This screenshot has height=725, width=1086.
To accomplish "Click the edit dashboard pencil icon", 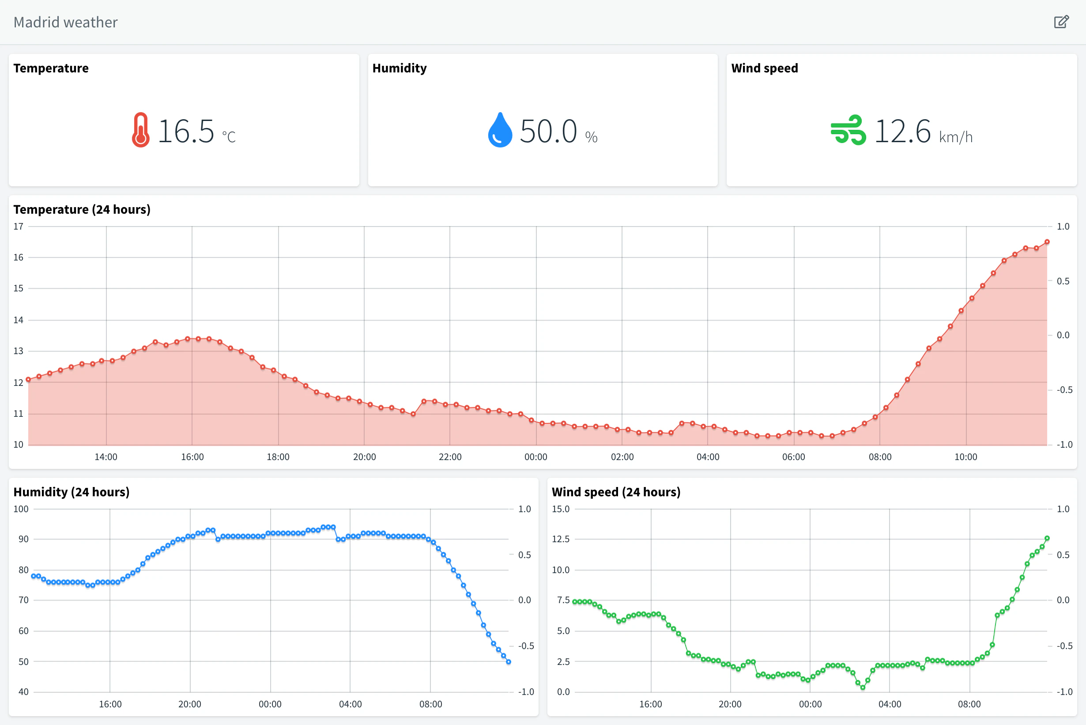I will point(1061,22).
